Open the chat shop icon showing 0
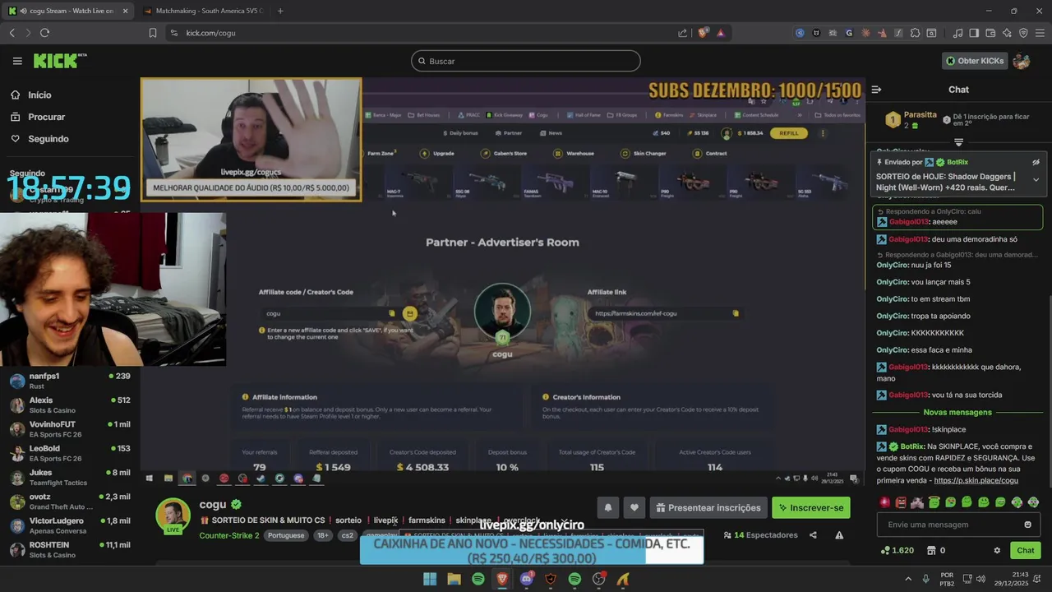Image resolution: width=1052 pixels, height=592 pixels. coord(935,550)
